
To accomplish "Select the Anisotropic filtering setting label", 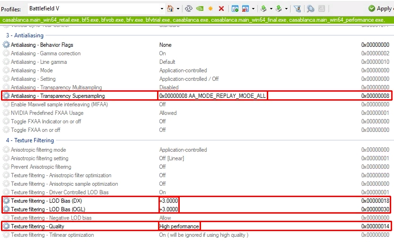I will point(39,158).
